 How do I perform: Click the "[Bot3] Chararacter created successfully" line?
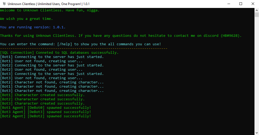42,103
